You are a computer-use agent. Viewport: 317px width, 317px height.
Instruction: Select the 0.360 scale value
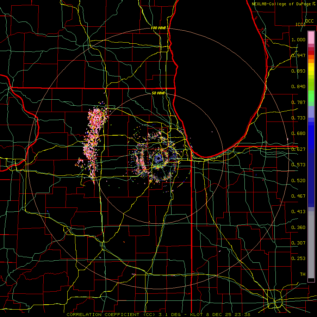coord(298,228)
